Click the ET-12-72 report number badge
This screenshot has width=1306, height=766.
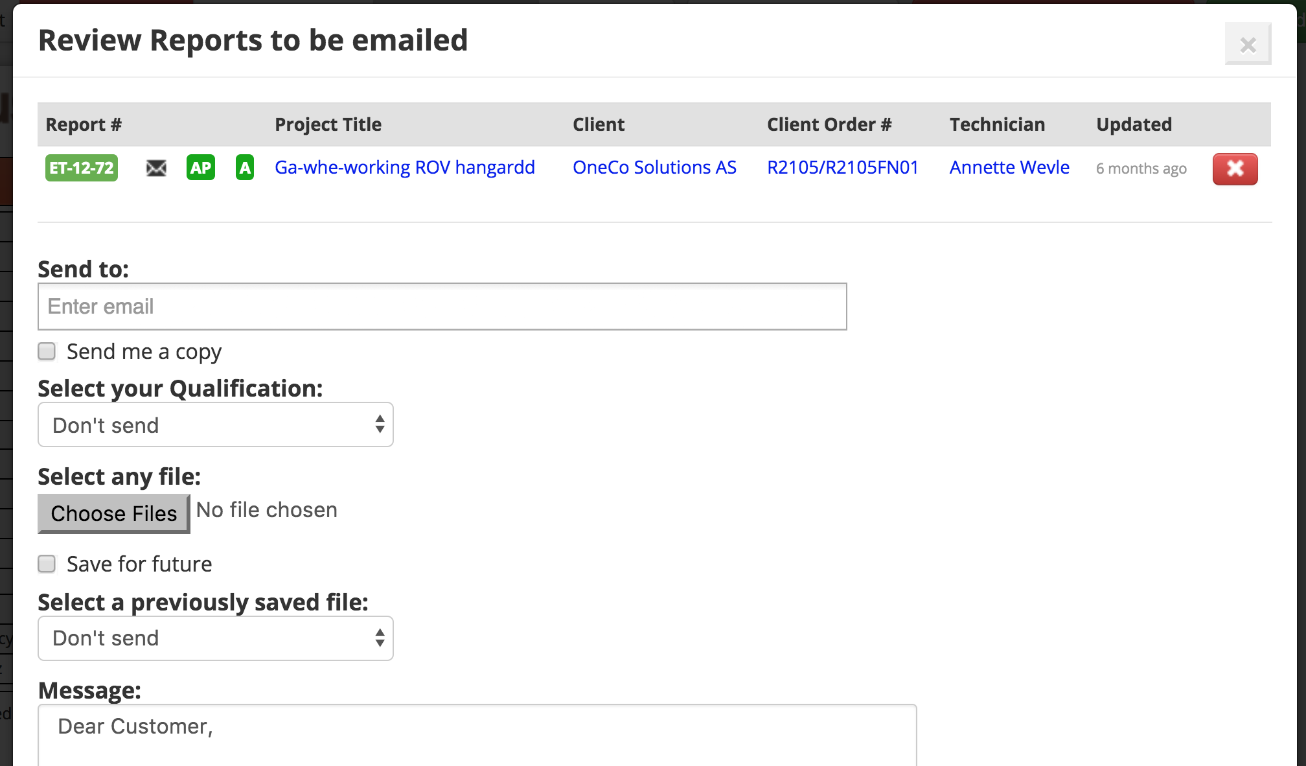(82, 168)
